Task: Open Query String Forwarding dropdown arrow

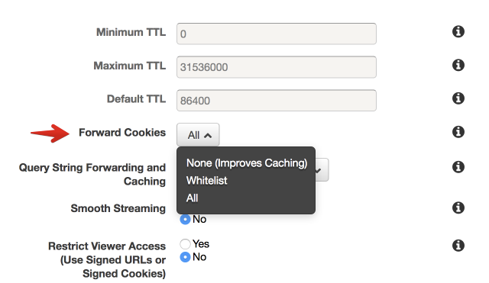Action: coord(319,170)
